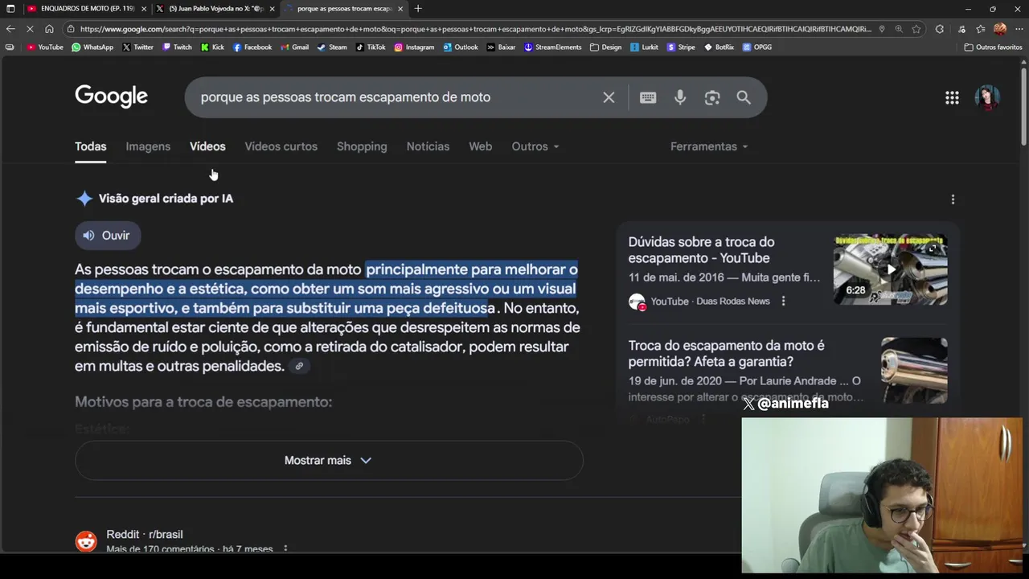Image resolution: width=1029 pixels, height=579 pixels.
Task: Open the Ferramentas tools dropdown
Action: [x=709, y=146]
